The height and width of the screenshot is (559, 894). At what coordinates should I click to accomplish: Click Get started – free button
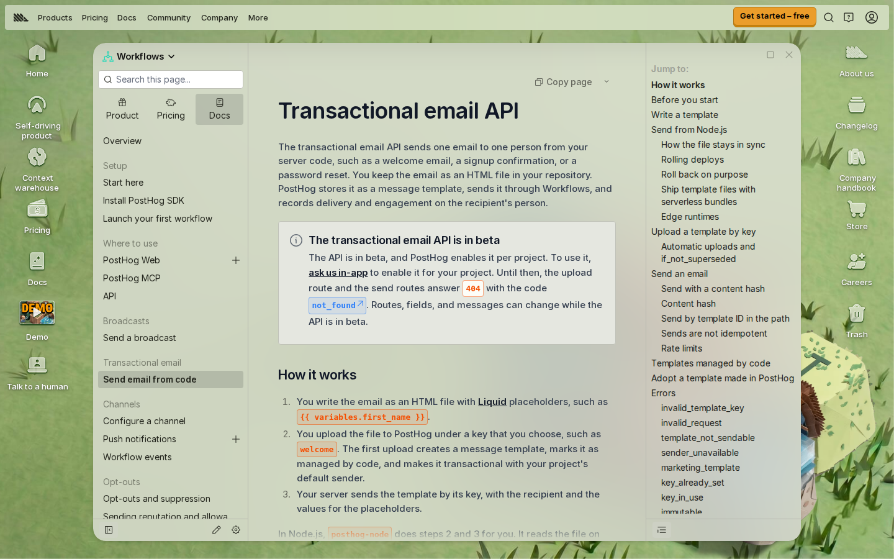coord(774,16)
